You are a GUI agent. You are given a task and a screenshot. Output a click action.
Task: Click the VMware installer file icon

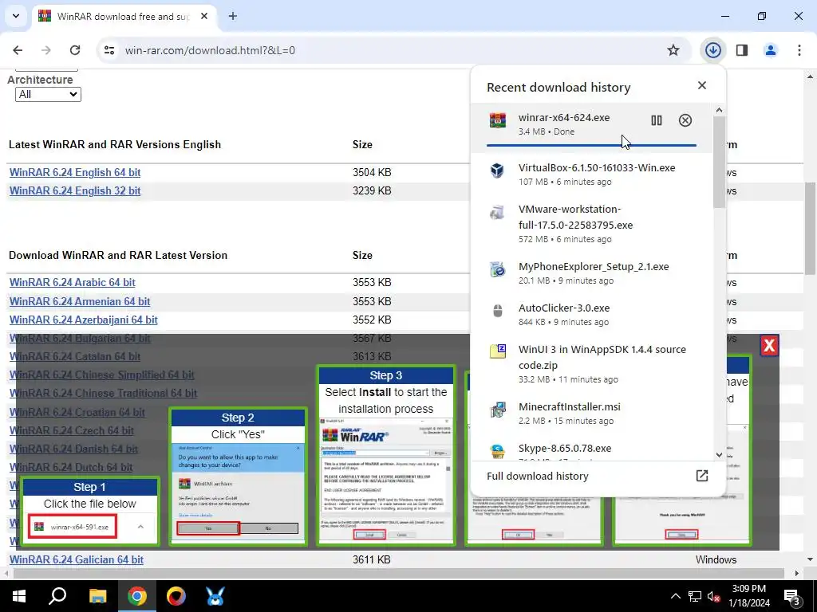[498, 212]
